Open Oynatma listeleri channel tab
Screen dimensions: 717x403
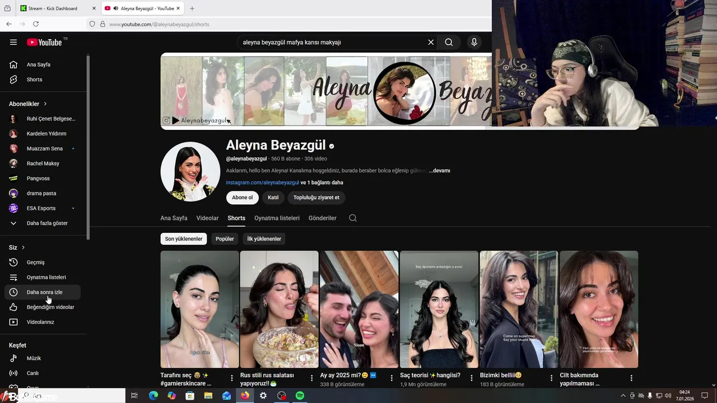(x=277, y=218)
